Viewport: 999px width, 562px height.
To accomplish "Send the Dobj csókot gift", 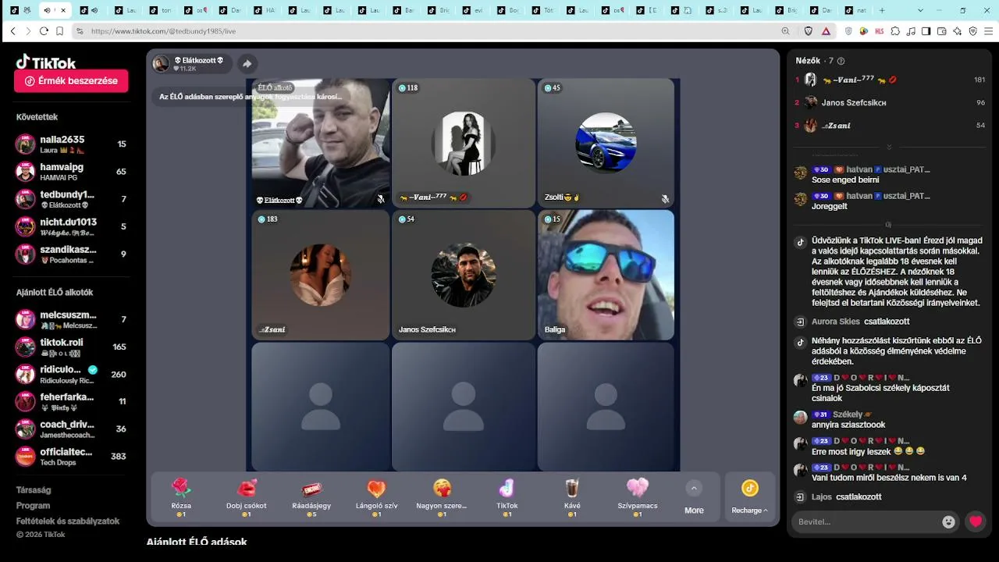I will (x=246, y=497).
